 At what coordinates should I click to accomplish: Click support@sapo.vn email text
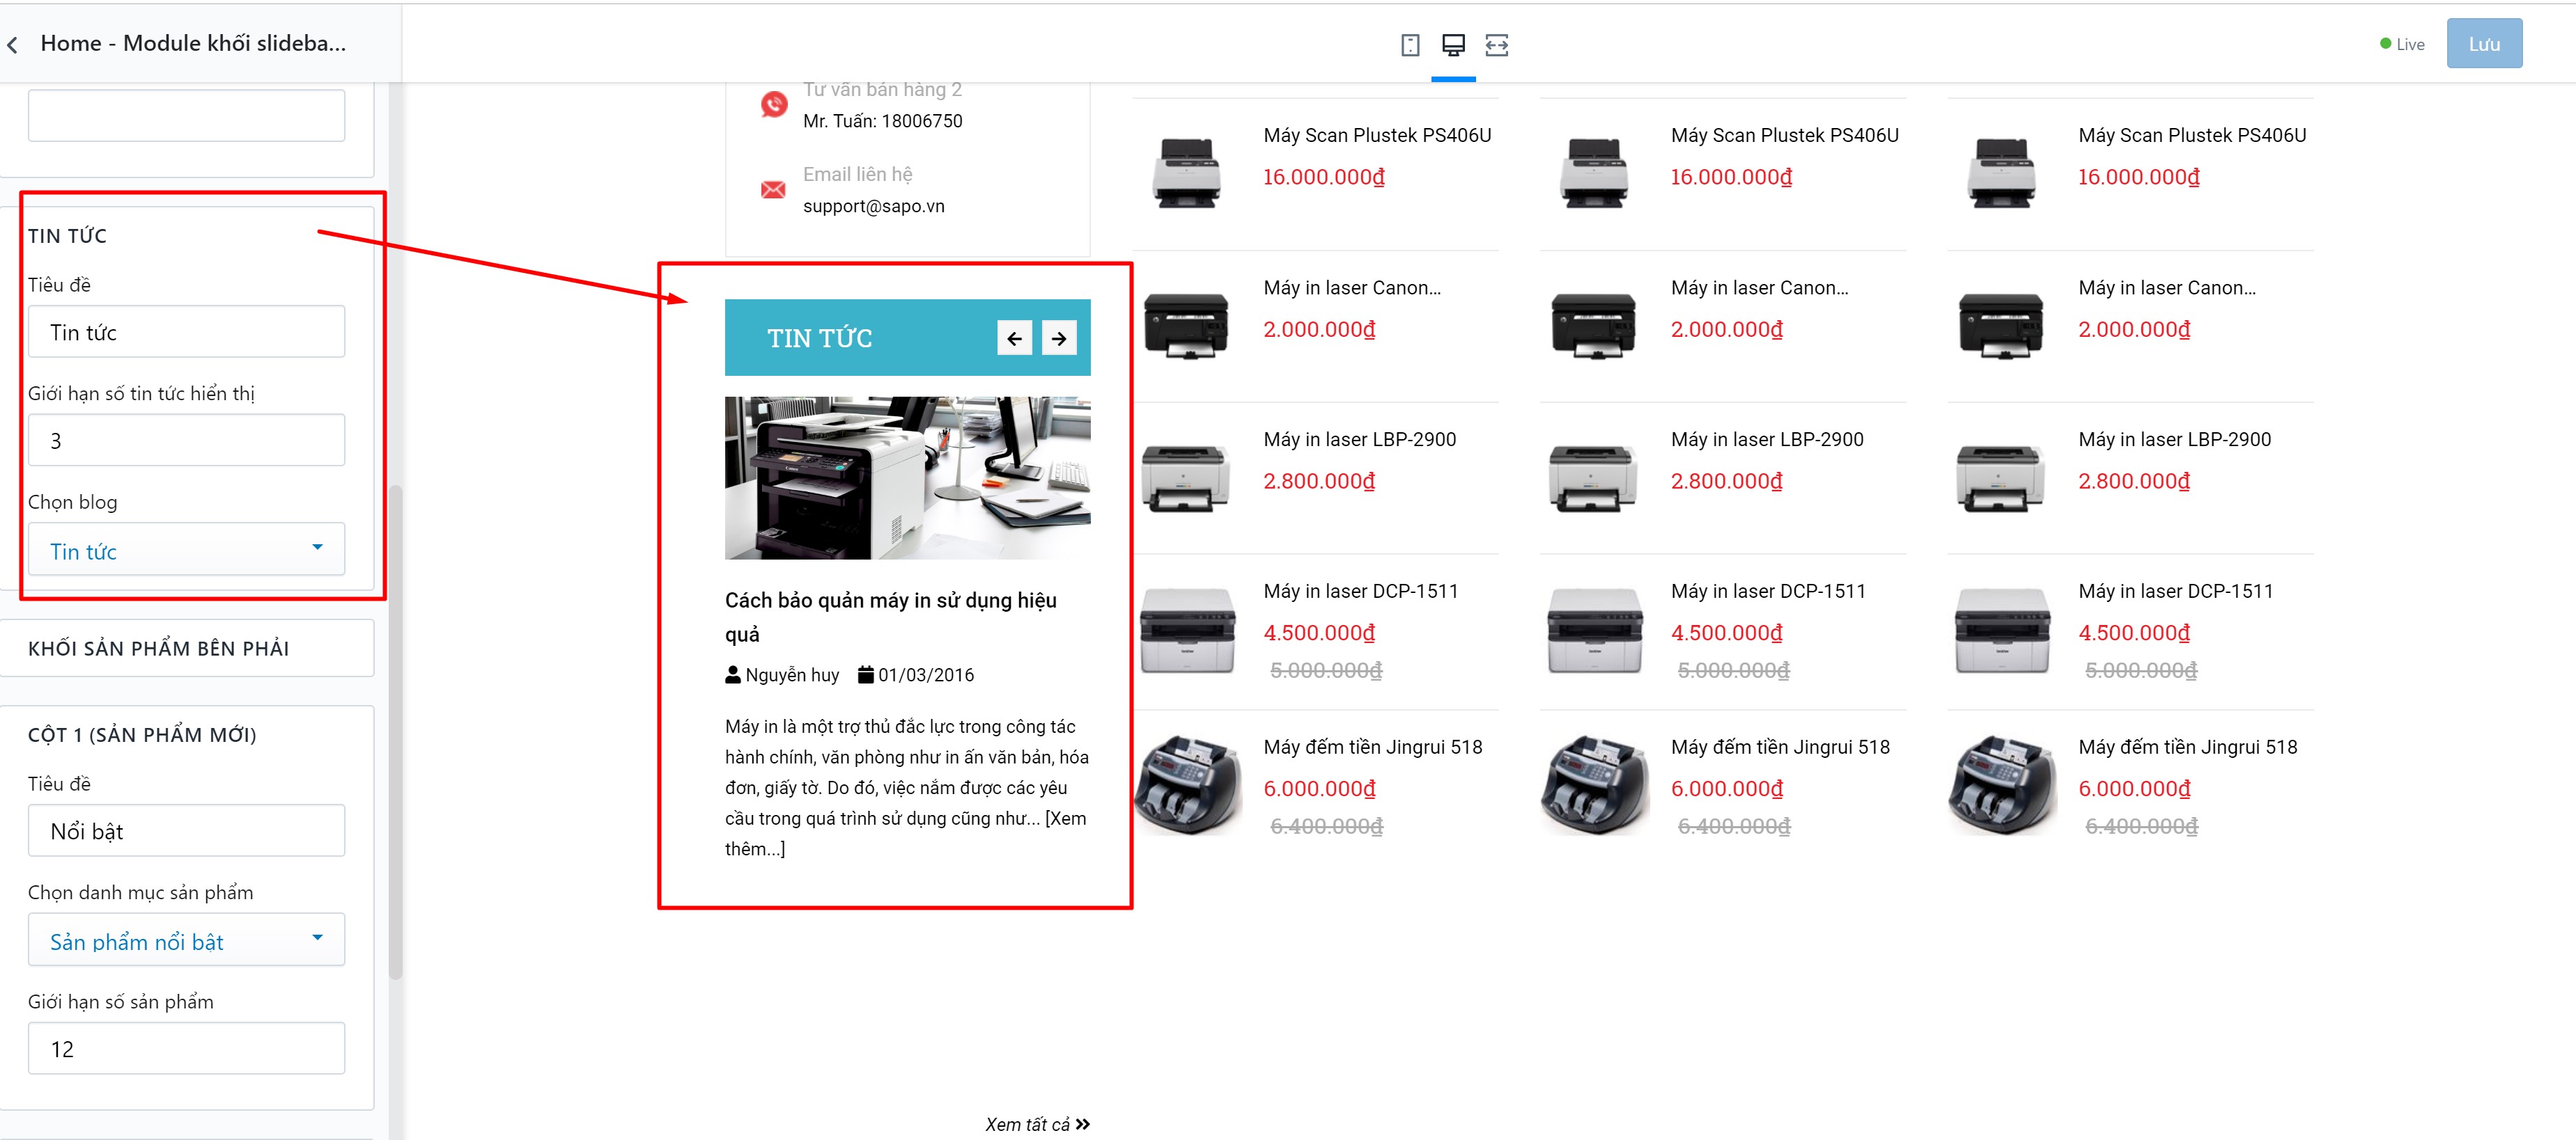[x=873, y=206]
